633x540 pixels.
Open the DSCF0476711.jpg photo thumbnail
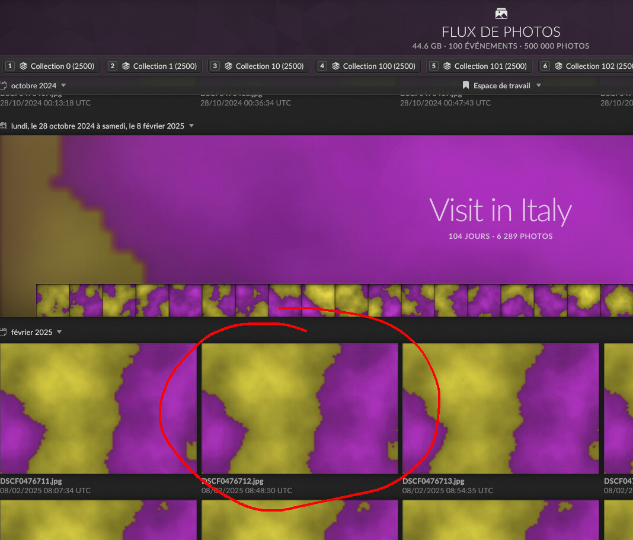click(98, 408)
